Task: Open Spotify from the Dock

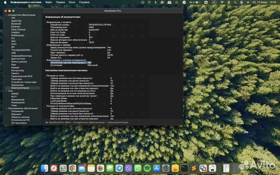Action: coord(147,168)
